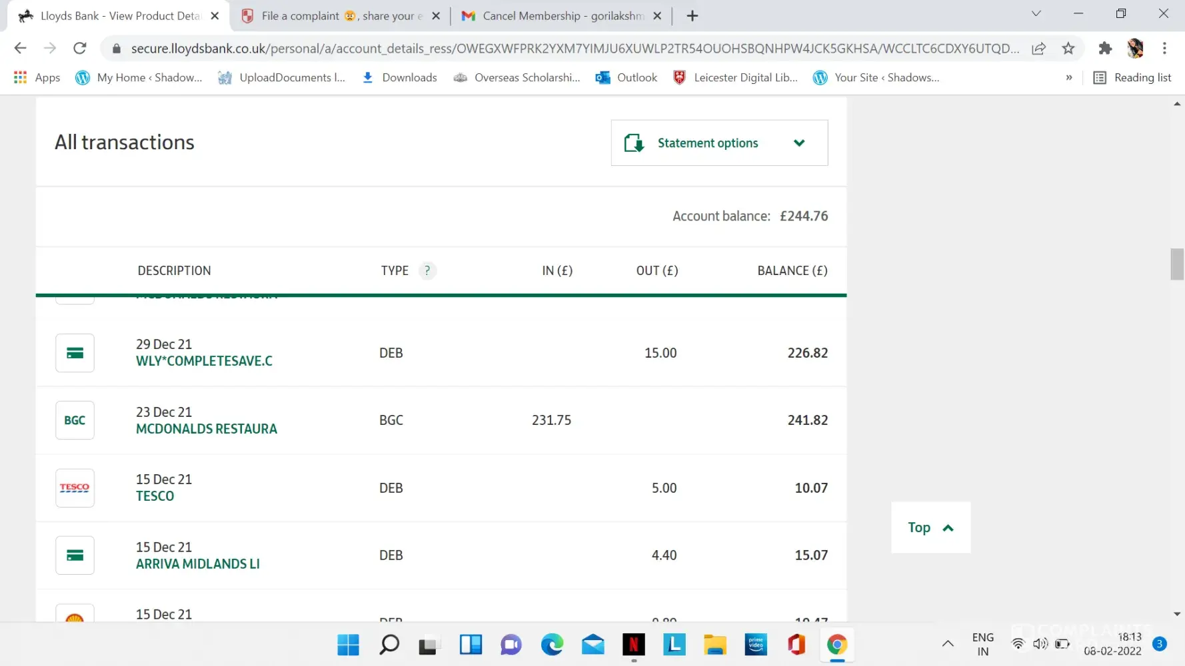Image resolution: width=1185 pixels, height=666 pixels.
Task: Open the My Home Shadow bookmark
Action: pos(139,78)
